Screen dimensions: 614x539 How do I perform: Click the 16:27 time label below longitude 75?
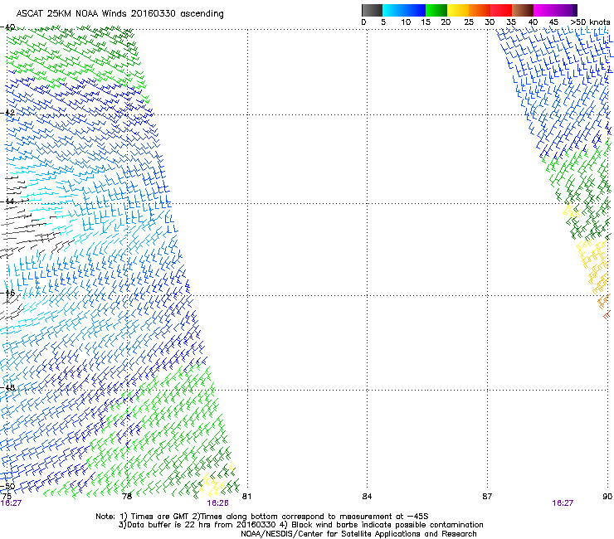click(x=11, y=503)
